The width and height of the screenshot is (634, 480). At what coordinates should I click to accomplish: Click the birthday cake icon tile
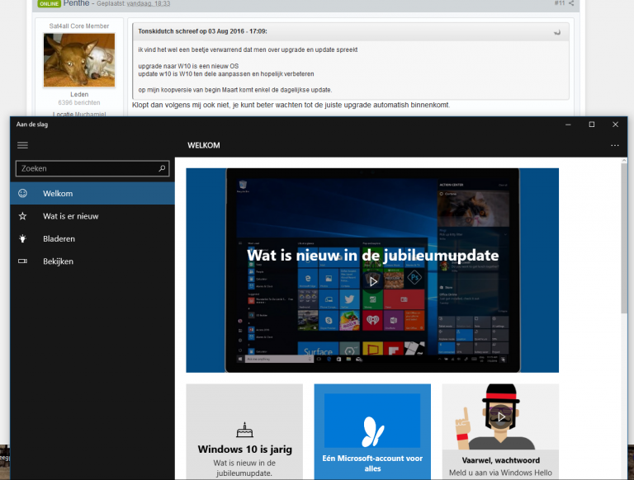[x=243, y=429]
